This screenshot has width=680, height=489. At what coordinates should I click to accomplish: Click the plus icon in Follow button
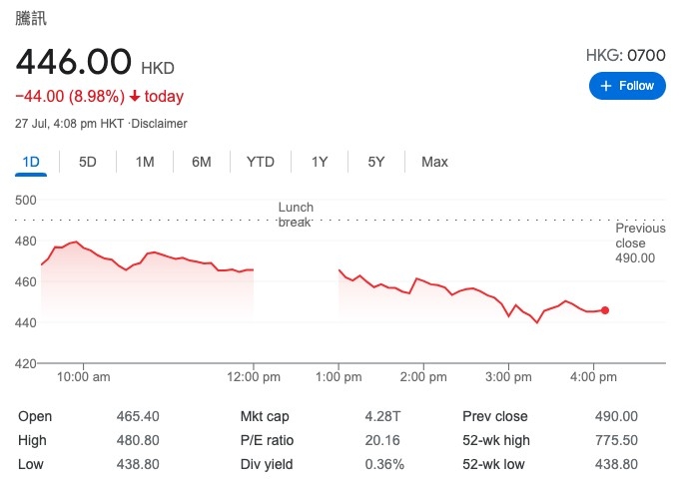coord(605,86)
